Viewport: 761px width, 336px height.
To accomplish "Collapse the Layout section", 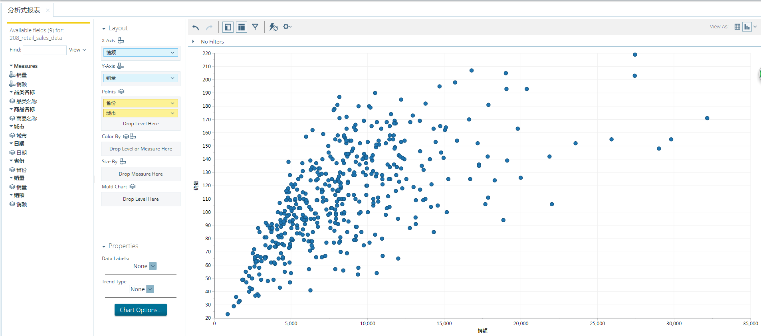I will (x=104, y=29).
